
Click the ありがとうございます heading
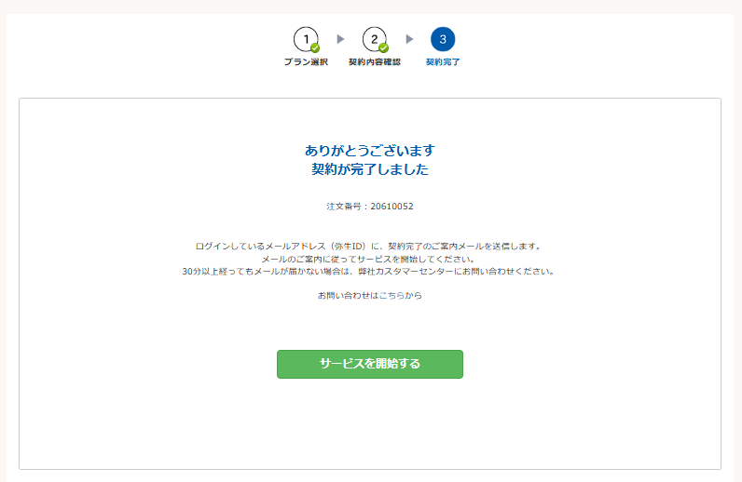click(370, 150)
